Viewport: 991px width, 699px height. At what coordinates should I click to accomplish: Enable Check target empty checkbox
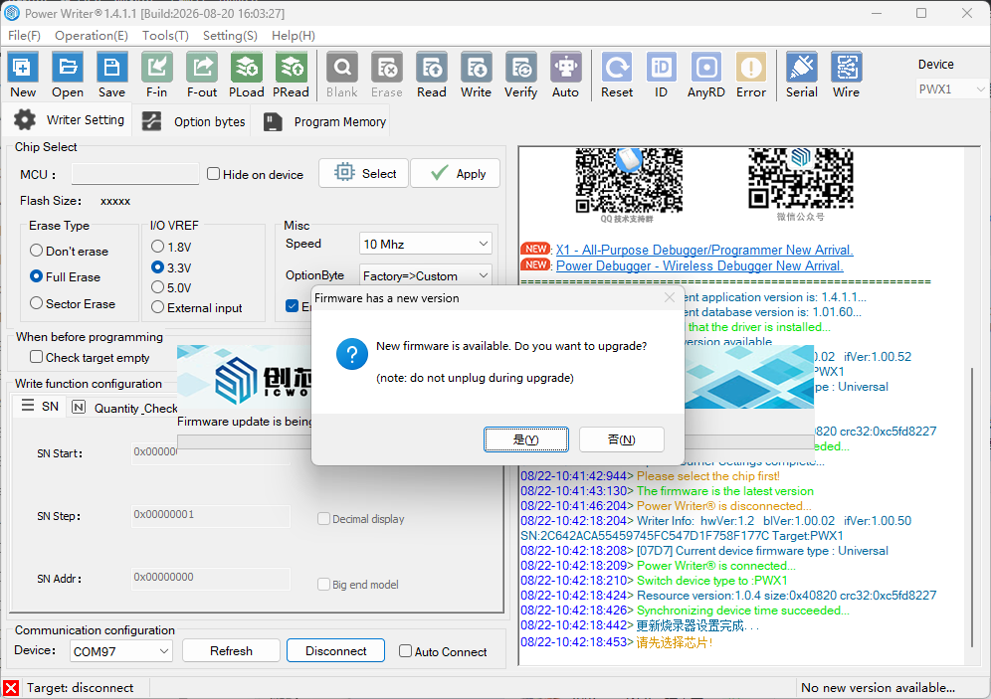coord(37,357)
